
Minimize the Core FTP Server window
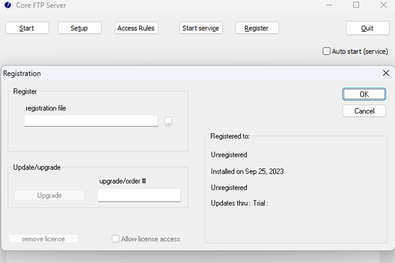coord(329,5)
